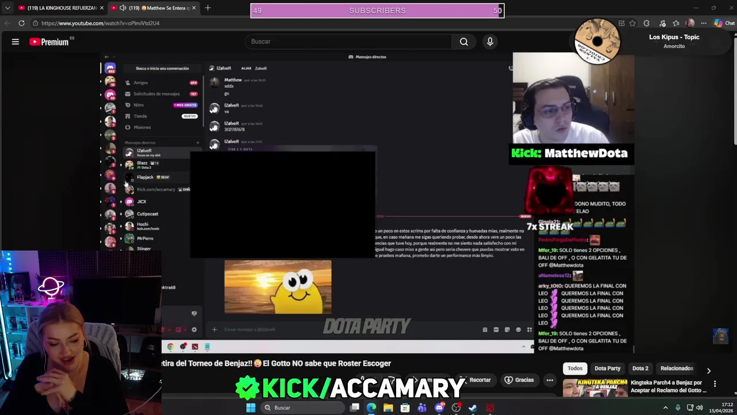Click the address bar URL
737x415 pixels.
tap(100, 23)
